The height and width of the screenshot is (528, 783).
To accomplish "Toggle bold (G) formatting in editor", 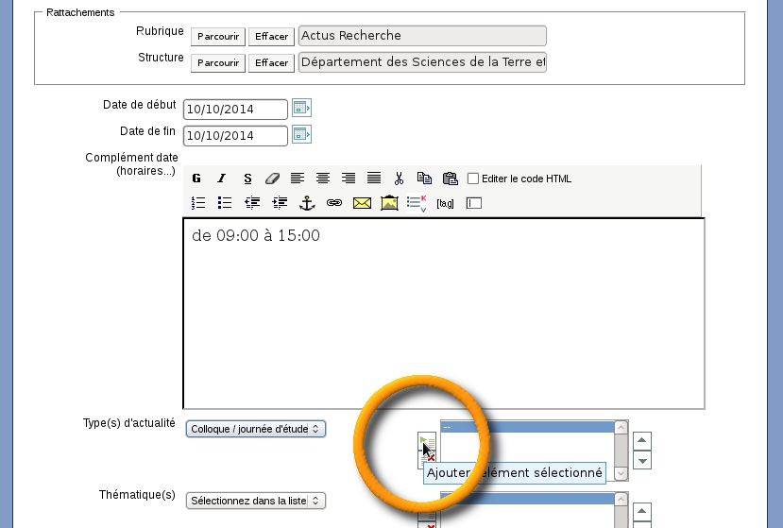I will [x=196, y=179].
